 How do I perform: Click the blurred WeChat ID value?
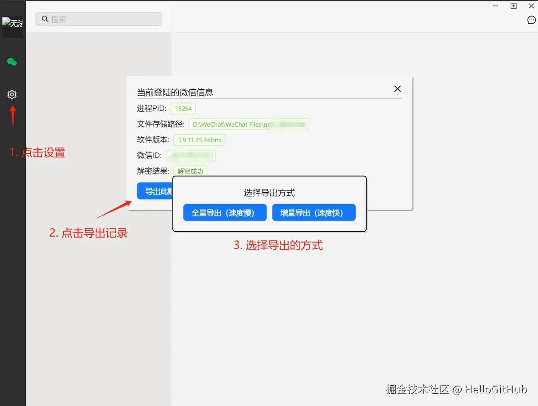tap(191, 156)
